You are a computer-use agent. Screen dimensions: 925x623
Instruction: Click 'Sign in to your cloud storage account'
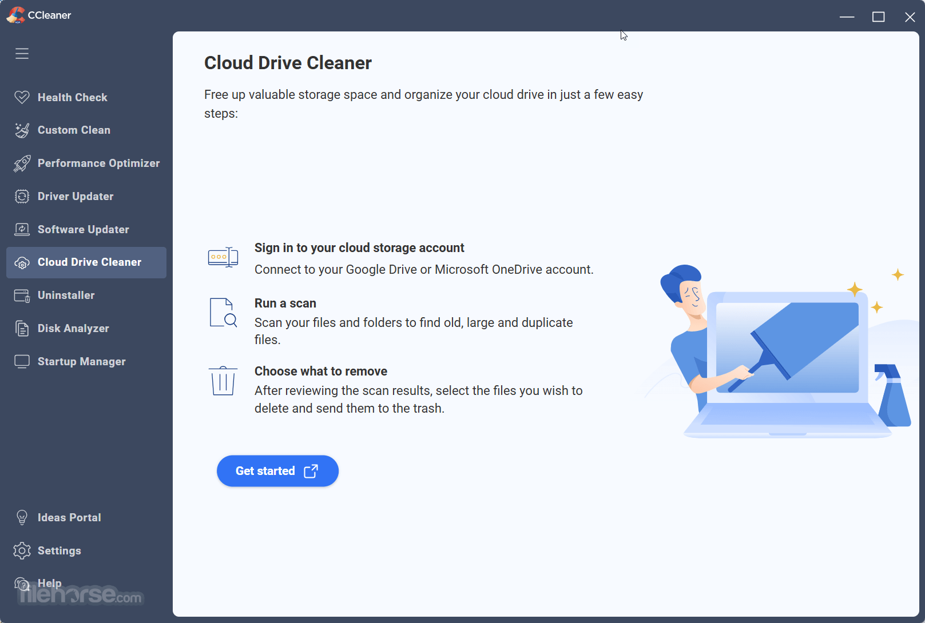(359, 248)
